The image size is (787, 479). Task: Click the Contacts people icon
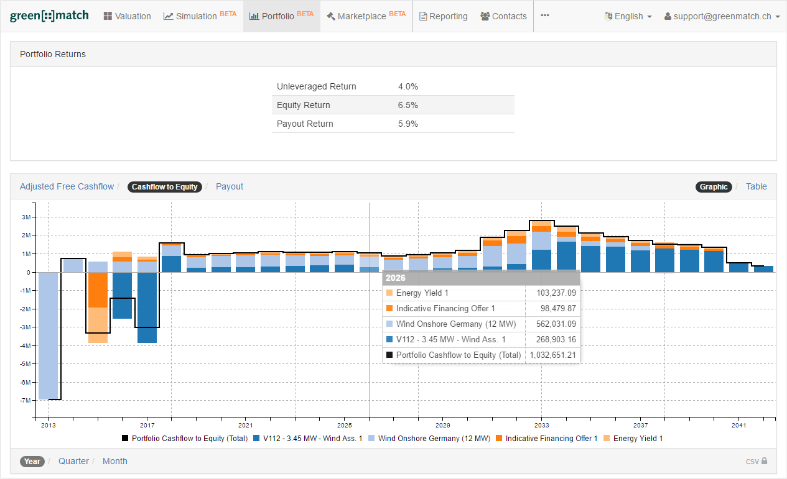click(x=485, y=16)
